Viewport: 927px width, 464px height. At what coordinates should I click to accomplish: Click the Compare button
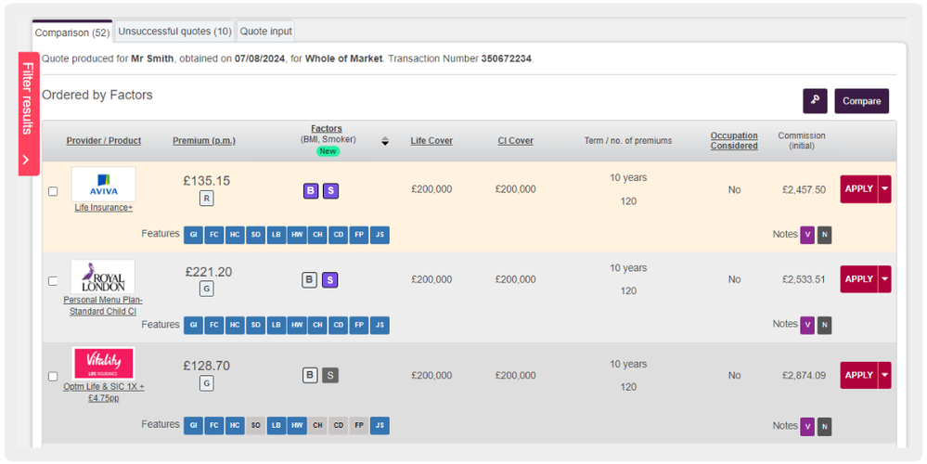click(862, 101)
